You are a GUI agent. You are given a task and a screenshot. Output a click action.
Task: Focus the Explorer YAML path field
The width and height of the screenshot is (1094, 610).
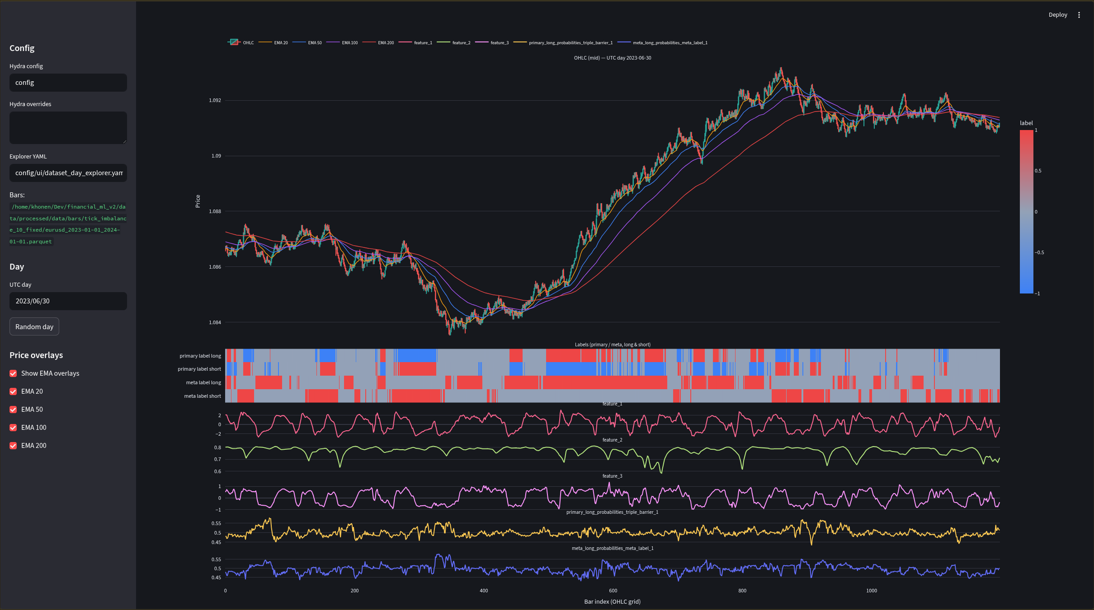pos(68,173)
